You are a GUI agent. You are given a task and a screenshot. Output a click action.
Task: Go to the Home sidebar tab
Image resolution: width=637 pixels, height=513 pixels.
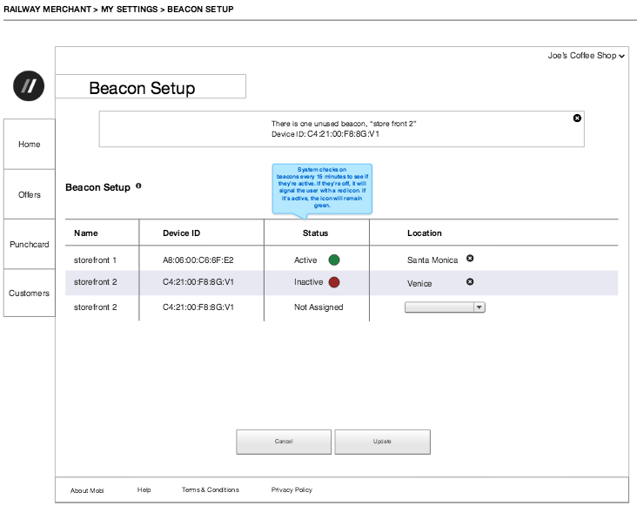point(30,145)
